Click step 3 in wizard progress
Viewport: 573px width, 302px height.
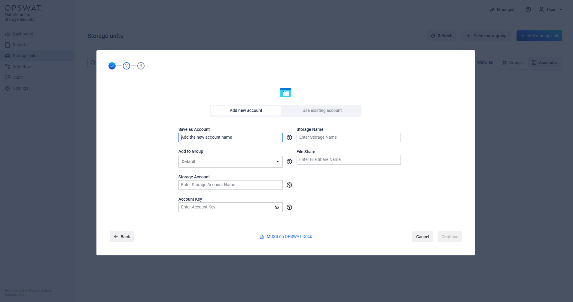click(141, 66)
